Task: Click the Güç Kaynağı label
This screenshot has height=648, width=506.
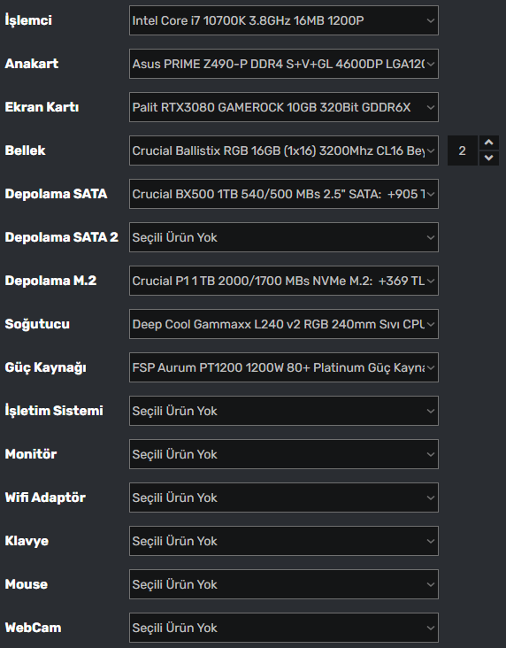Action: 45,367
